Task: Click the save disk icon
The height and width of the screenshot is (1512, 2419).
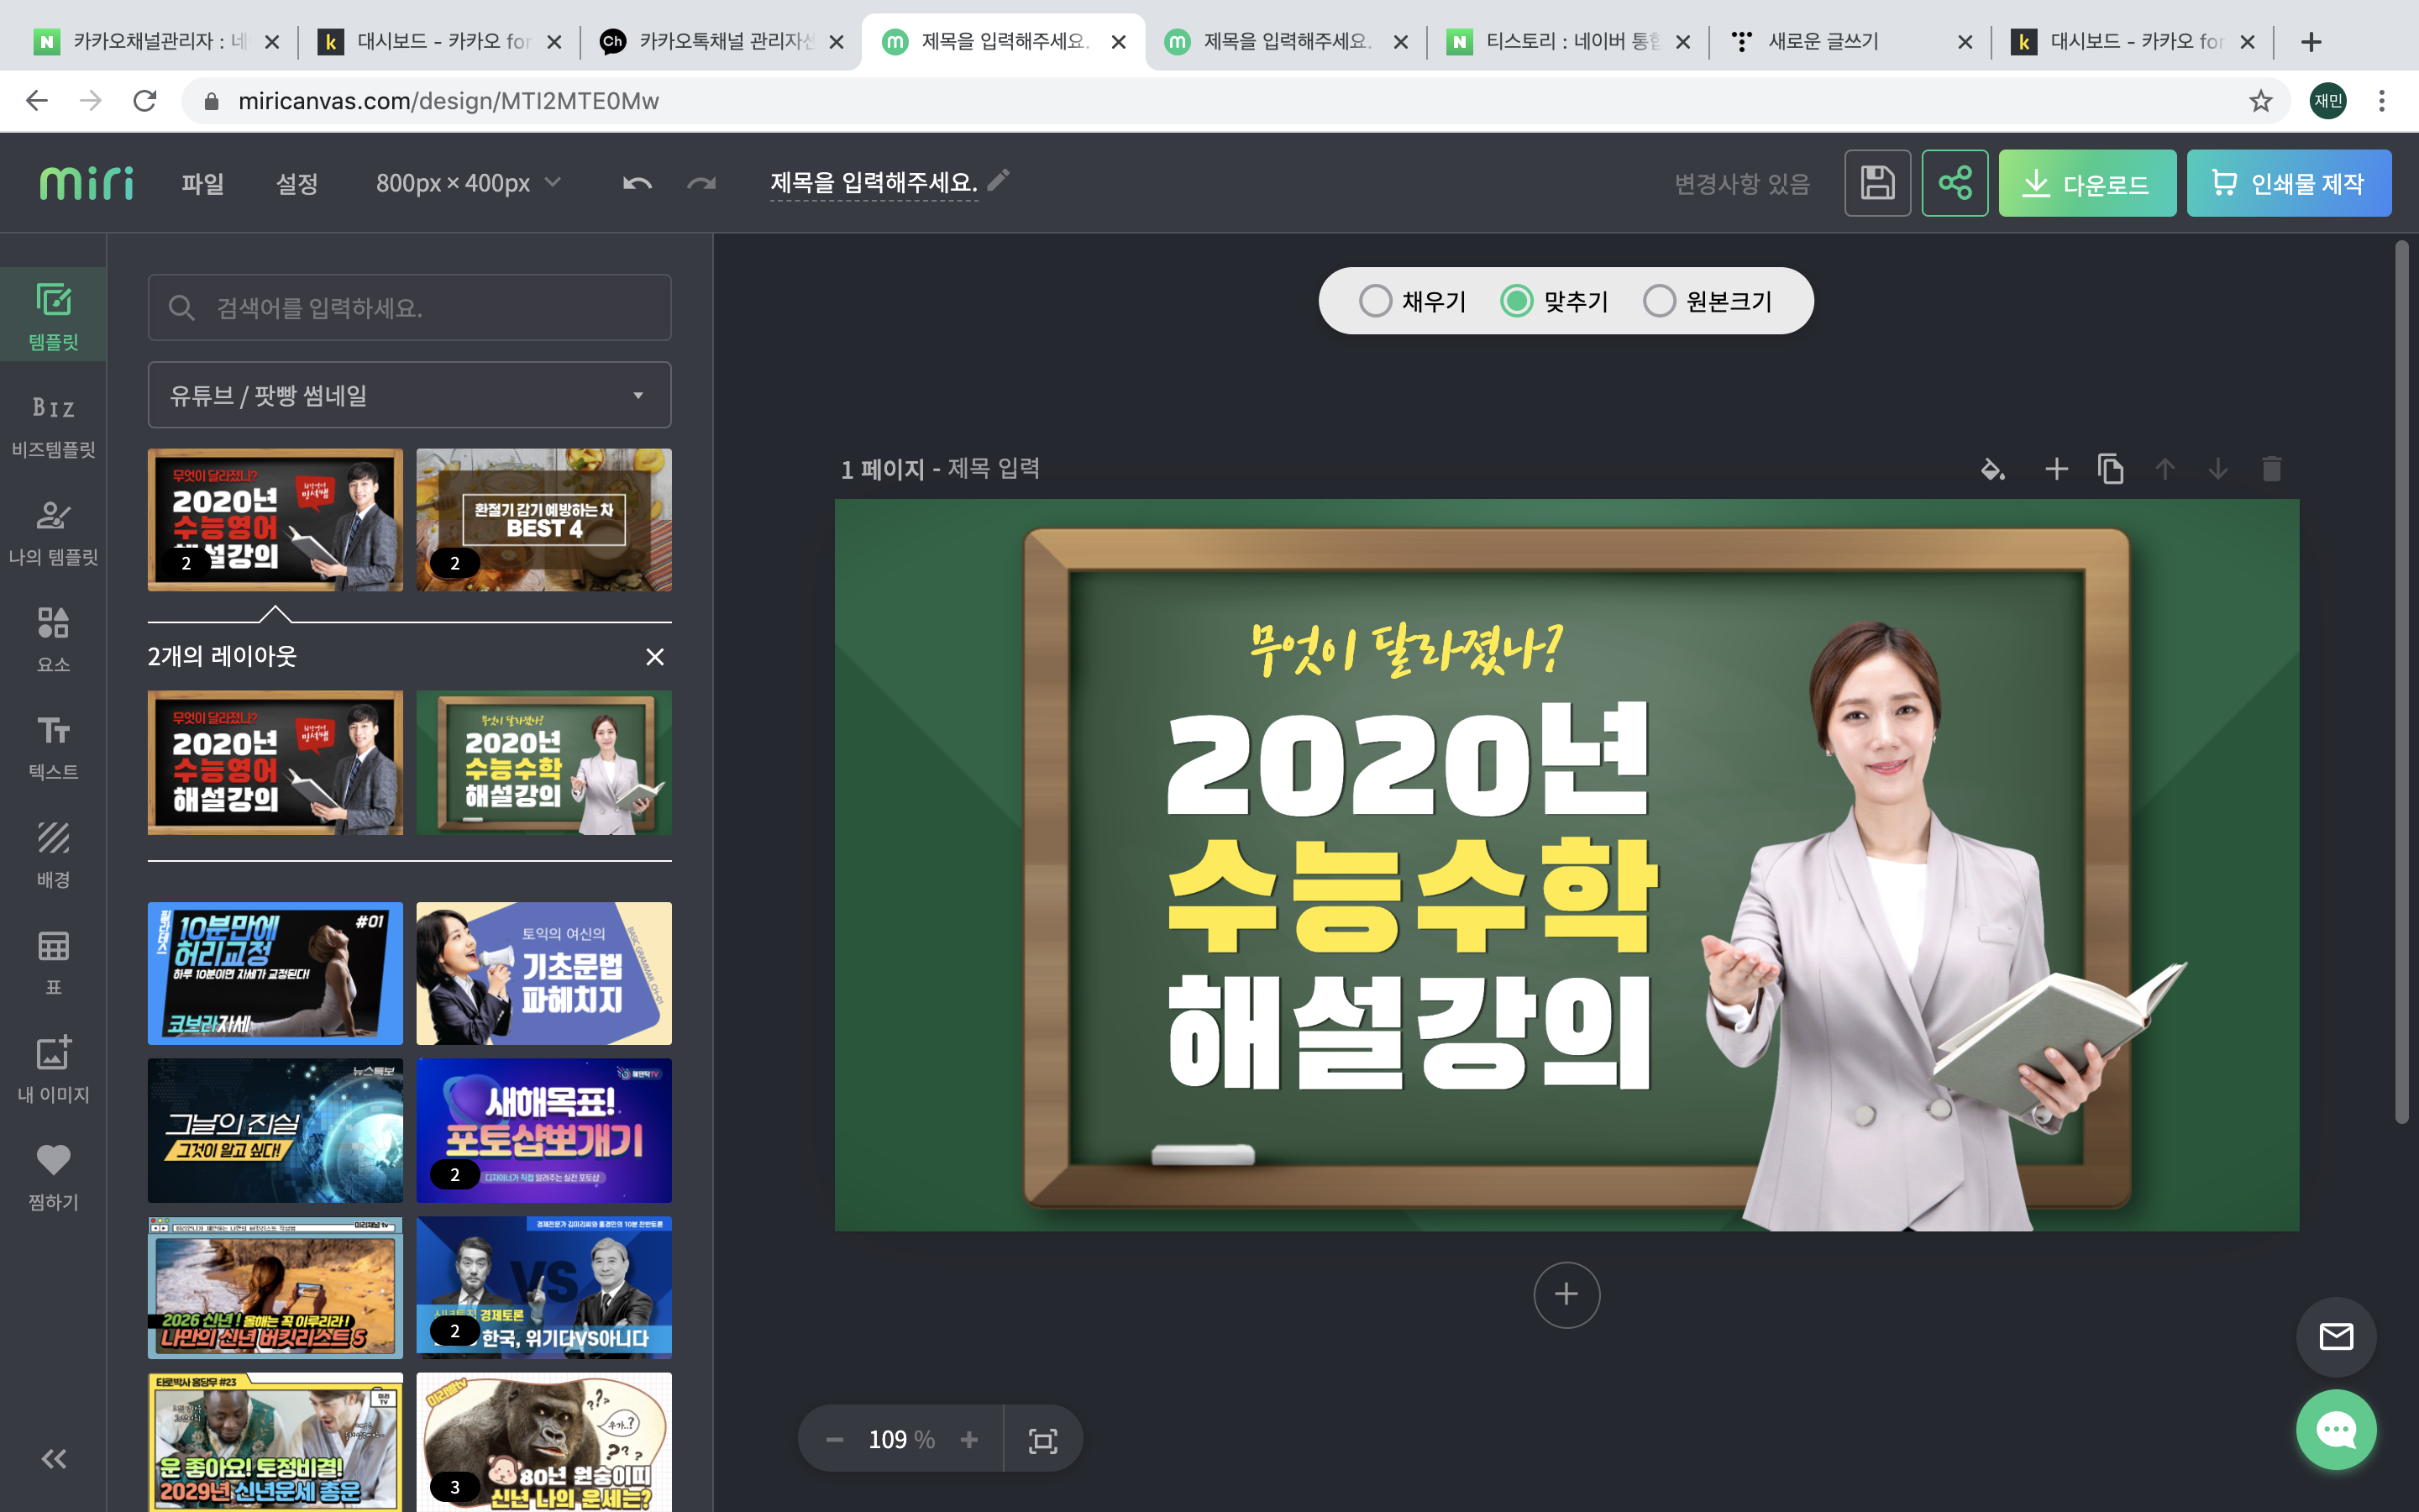Action: click(x=1876, y=183)
